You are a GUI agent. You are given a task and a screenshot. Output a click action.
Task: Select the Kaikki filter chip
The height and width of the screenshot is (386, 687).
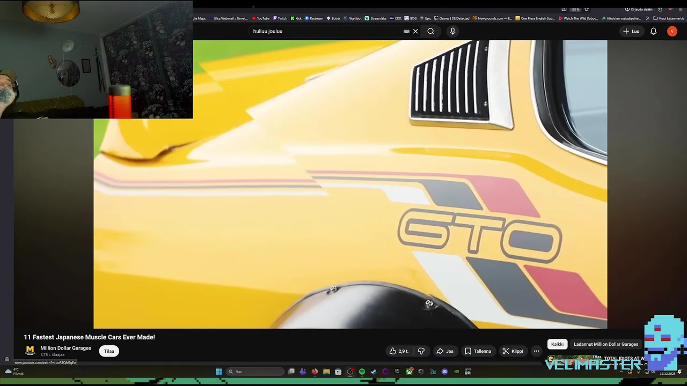[557, 344]
